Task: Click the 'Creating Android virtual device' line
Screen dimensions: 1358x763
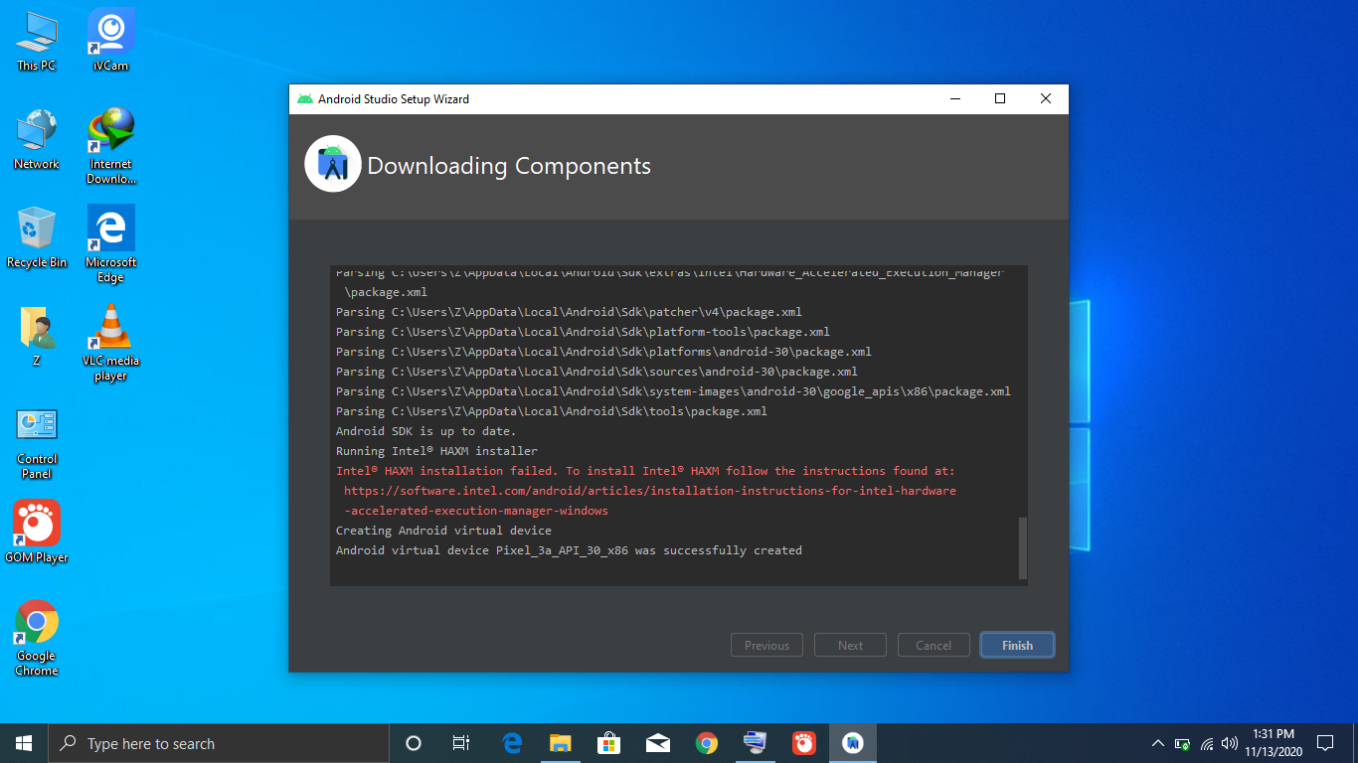Action: click(443, 531)
